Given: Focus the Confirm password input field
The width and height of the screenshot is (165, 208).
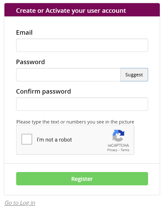Looking at the screenshot, I should point(82,104).
